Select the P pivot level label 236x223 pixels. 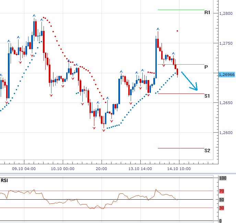coord(206,67)
